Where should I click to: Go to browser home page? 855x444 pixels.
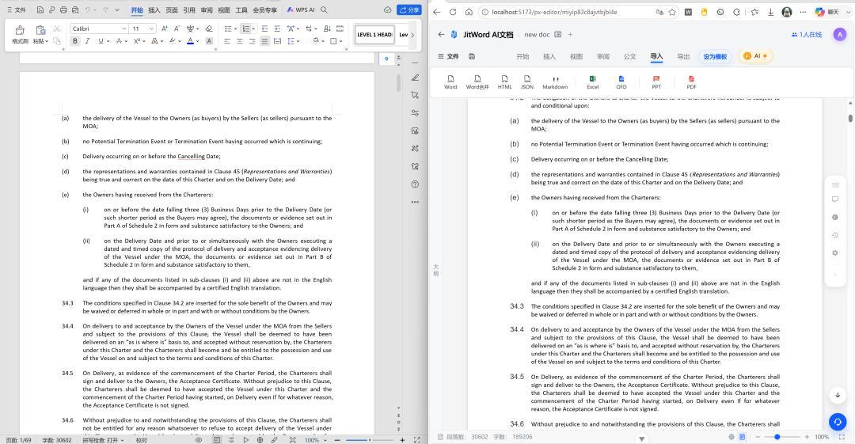469,11
